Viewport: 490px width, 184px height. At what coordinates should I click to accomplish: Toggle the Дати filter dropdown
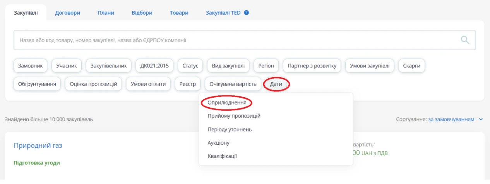pyautogui.click(x=276, y=84)
